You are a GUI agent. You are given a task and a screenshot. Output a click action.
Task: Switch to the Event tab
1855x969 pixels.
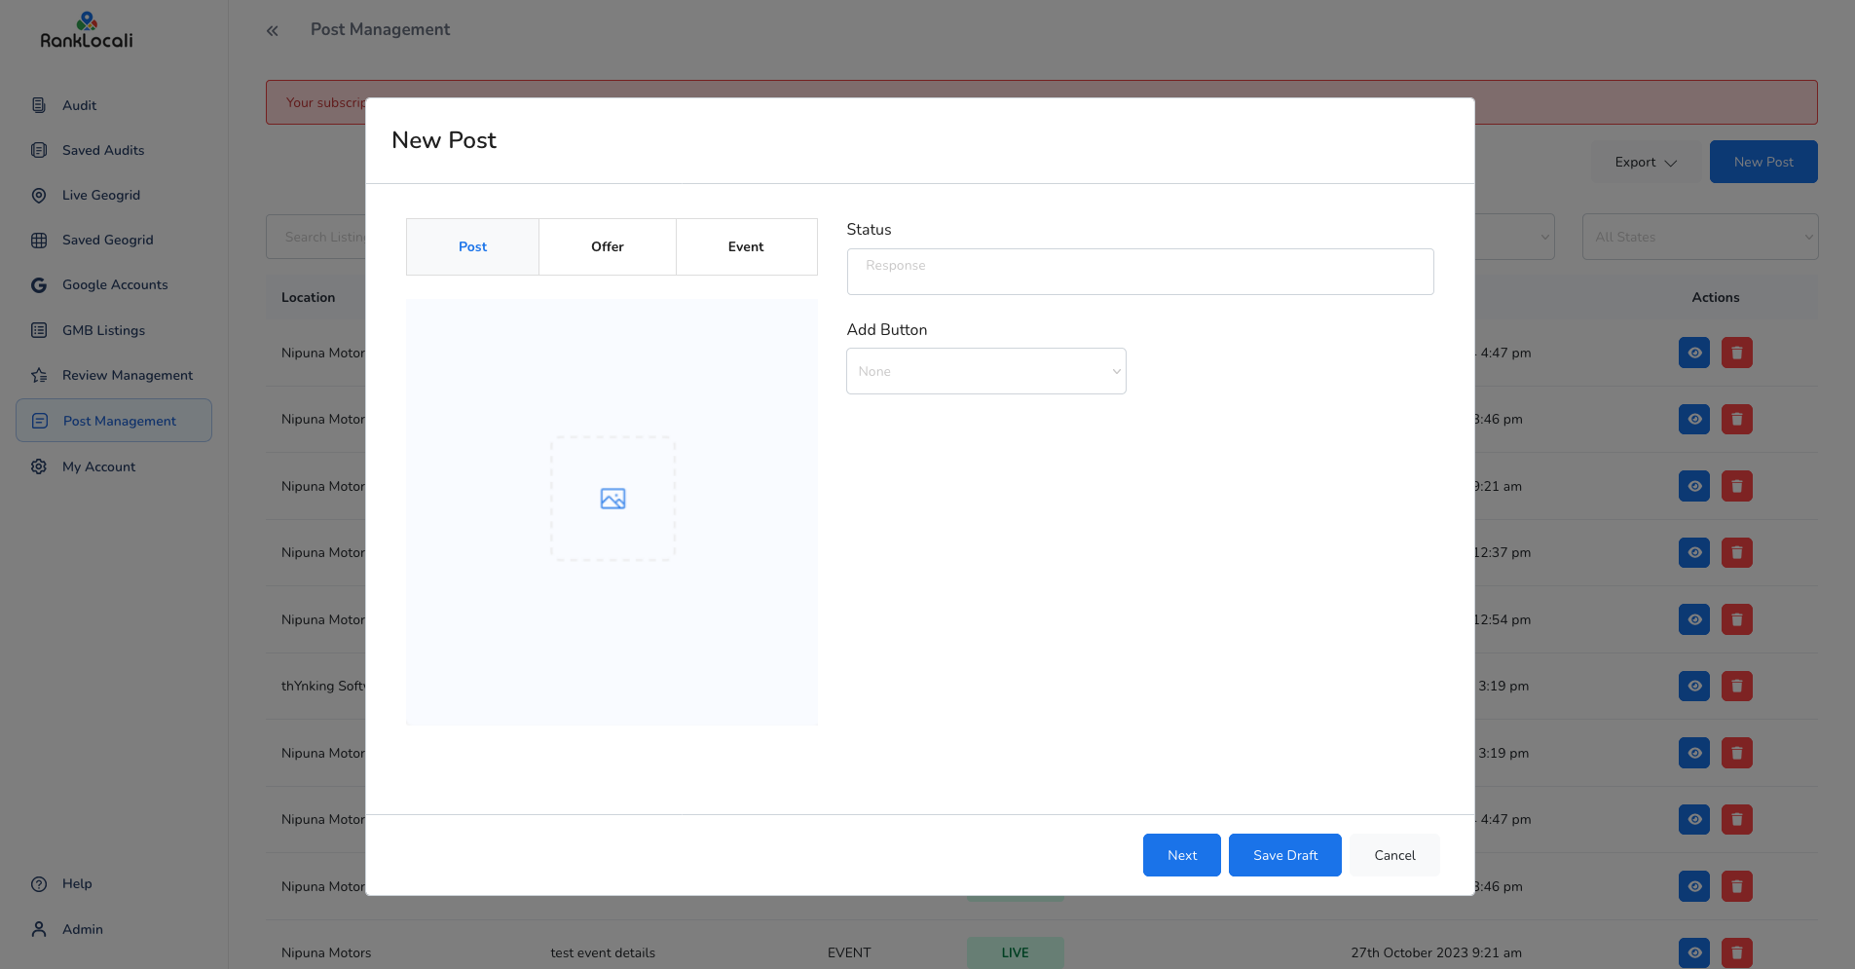[746, 247]
